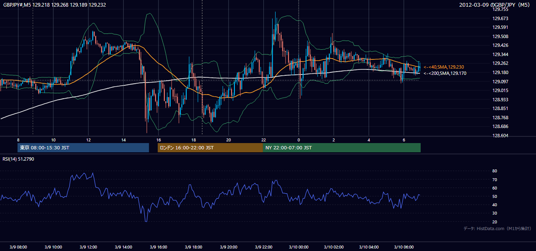This screenshot has width=536, height=251.
Task: Click price level 129.015 on price axis
Action: pyautogui.click(x=500, y=90)
